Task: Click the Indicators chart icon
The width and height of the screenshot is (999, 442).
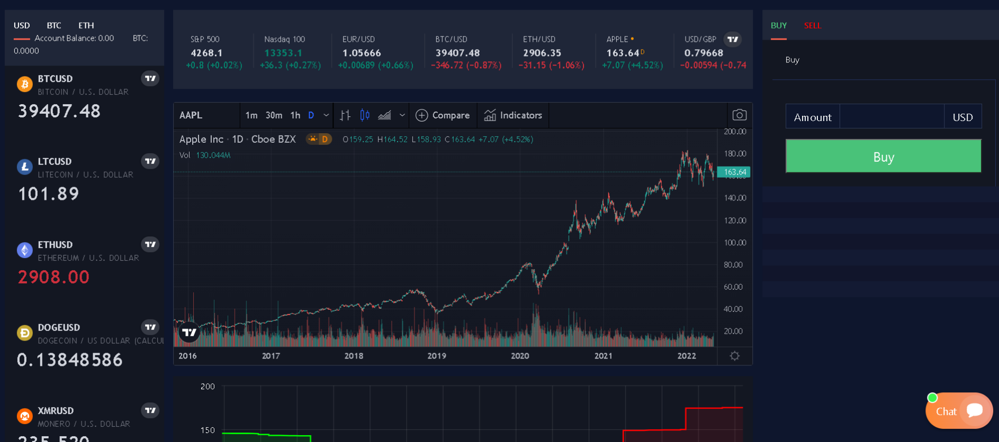Action: [x=490, y=115]
